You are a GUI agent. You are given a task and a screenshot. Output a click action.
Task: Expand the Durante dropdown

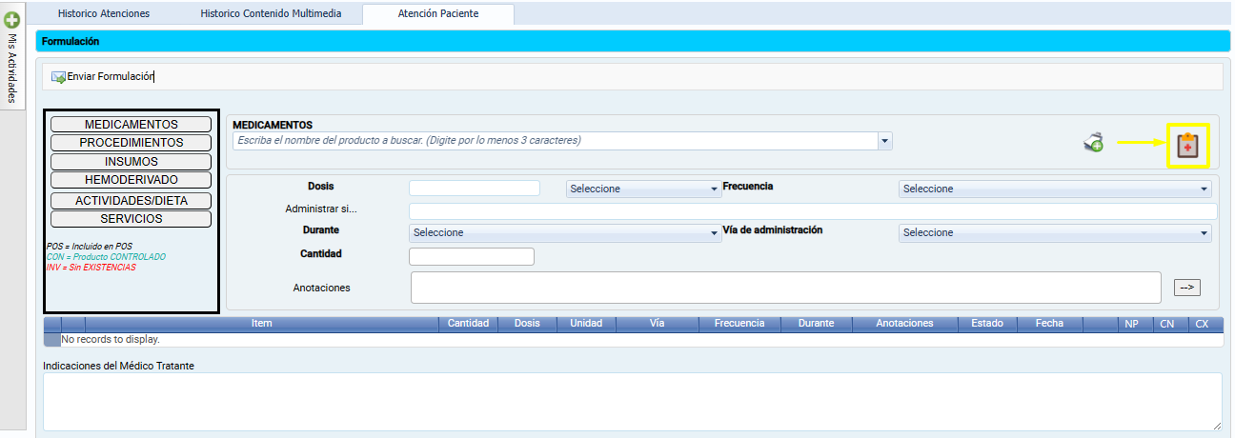click(564, 232)
